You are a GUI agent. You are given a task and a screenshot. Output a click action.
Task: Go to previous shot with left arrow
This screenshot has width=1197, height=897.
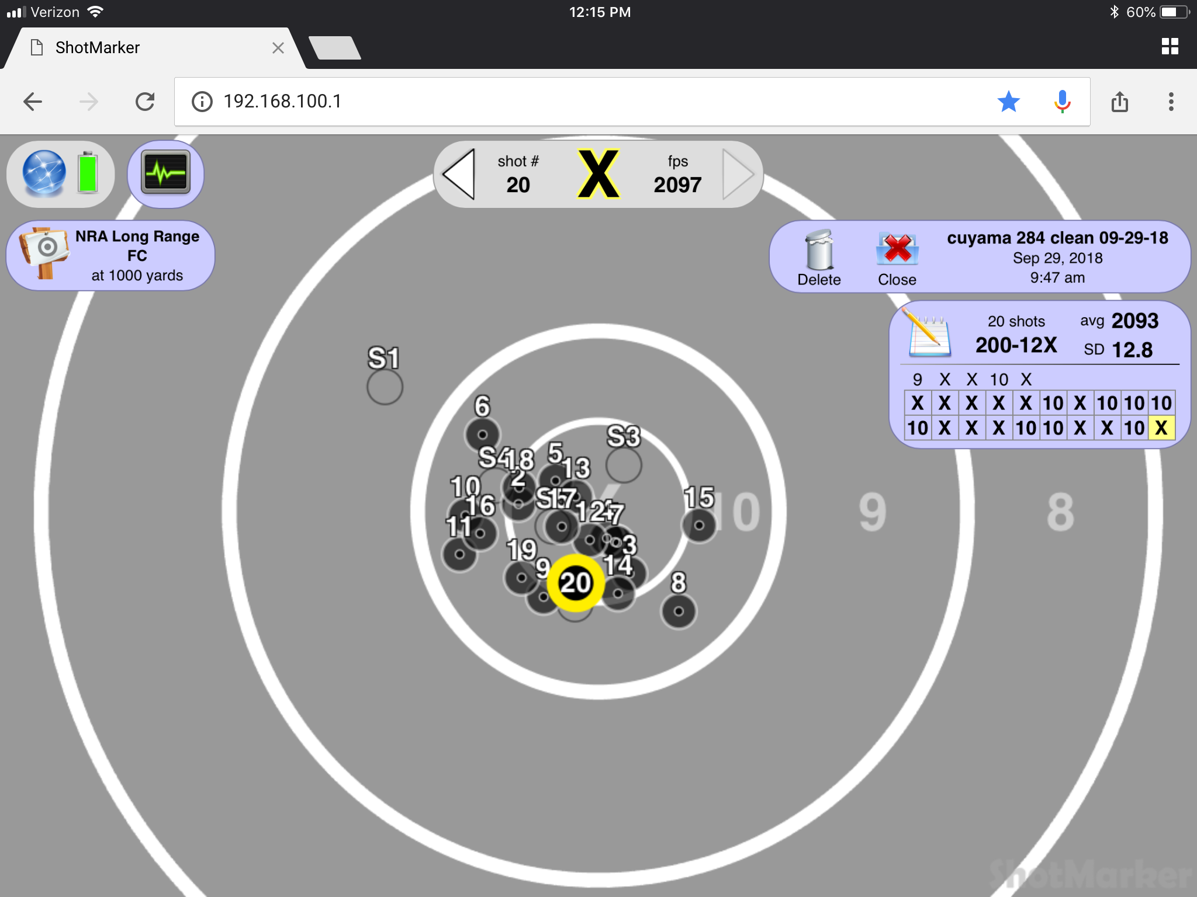coord(459,174)
